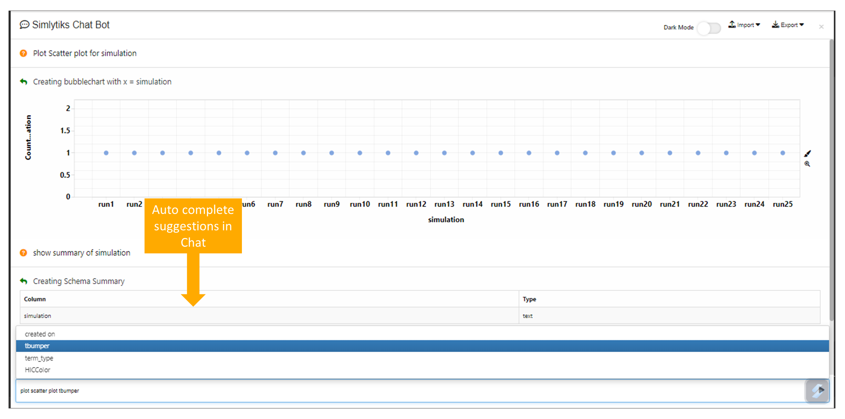Click 'Plot Scatter plot for simulation' message
Viewport: 845px width, 419px height.
click(x=85, y=53)
